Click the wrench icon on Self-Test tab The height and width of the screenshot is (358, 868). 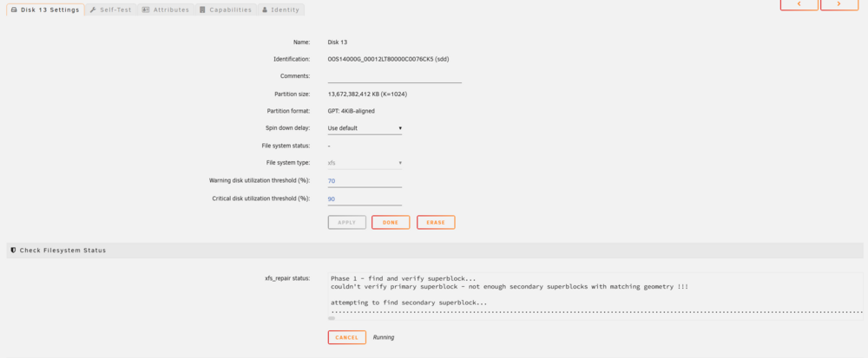93,10
